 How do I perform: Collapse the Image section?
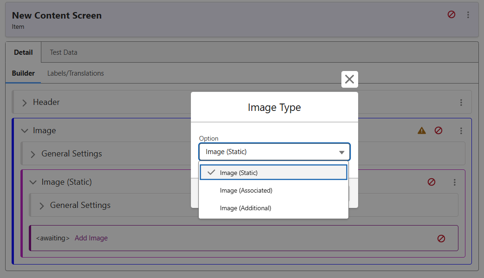click(25, 131)
